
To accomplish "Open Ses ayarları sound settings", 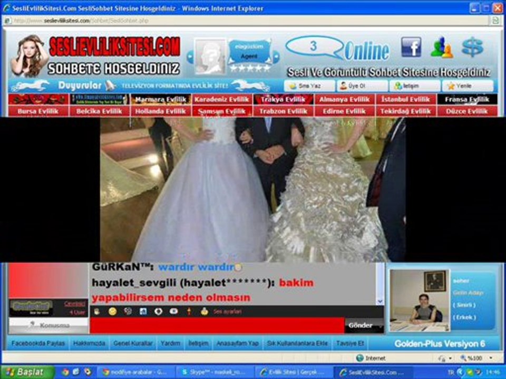I will click(227, 312).
